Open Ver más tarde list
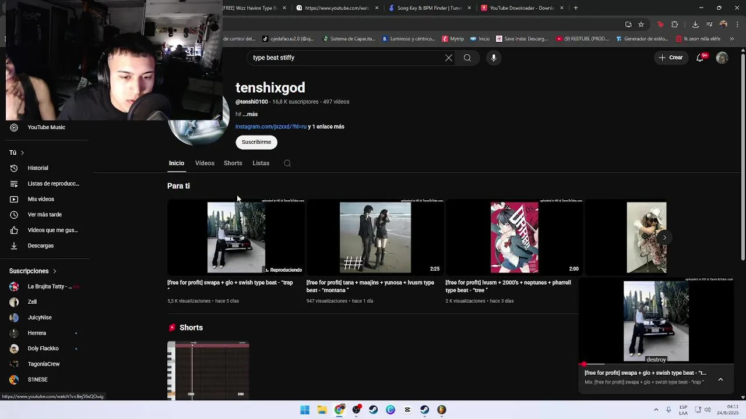746x419 pixels. (x=44, y=215)
